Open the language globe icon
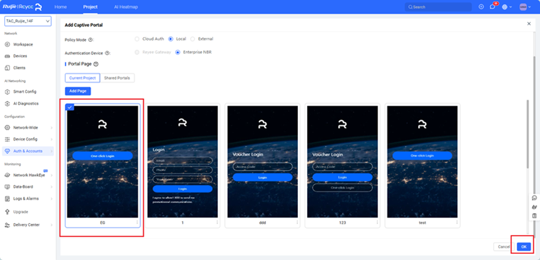 [504, 7]
